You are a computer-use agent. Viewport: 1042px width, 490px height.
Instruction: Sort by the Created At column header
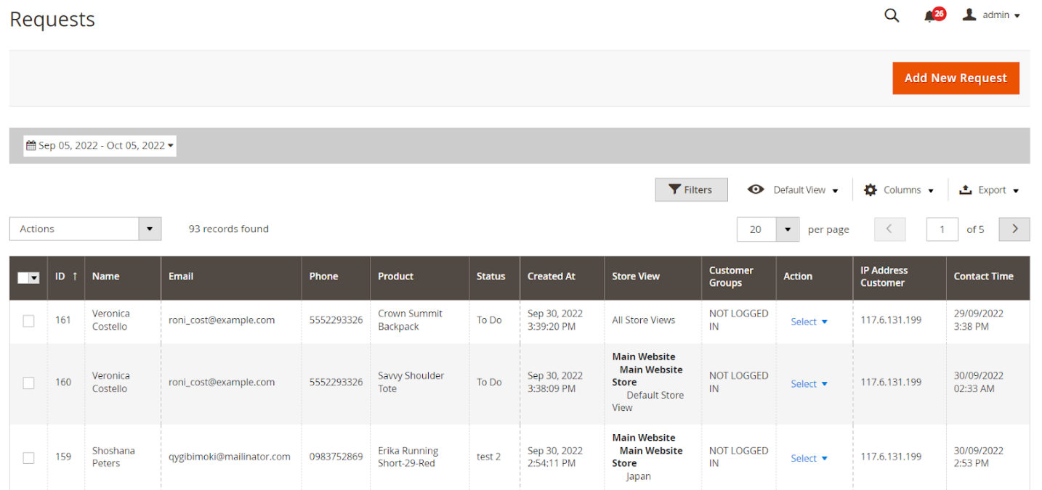point(551,277)
